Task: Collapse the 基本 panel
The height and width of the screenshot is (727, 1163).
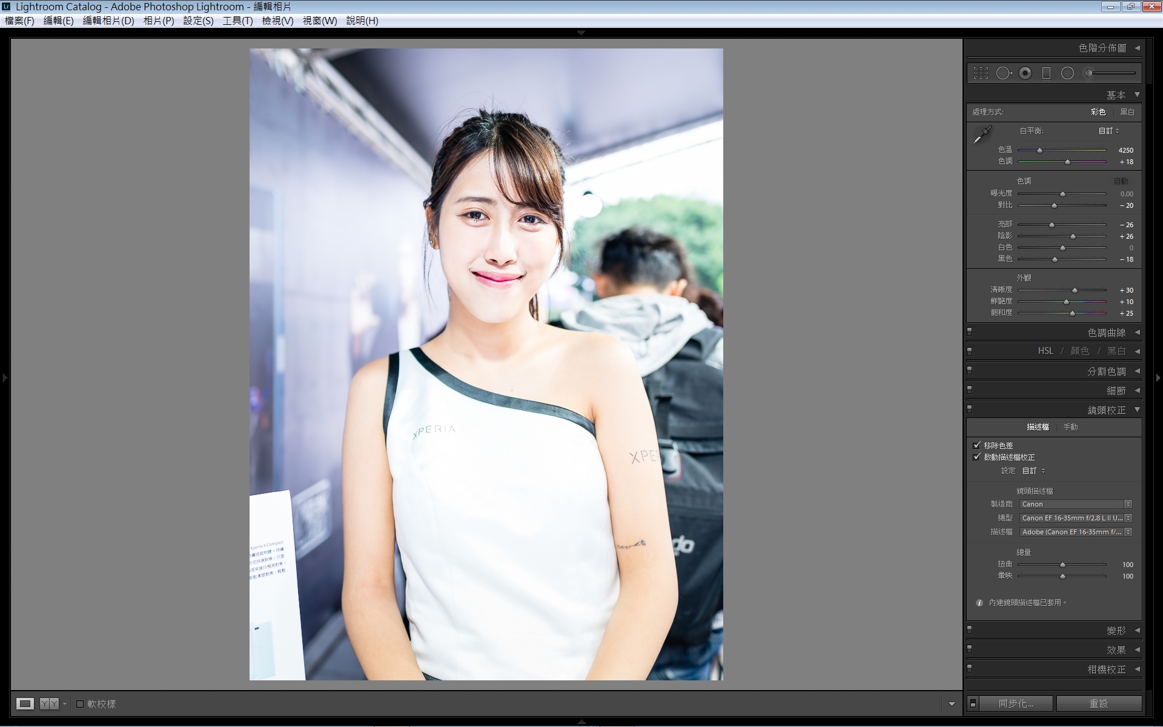Action: [x=1137, y=95]
